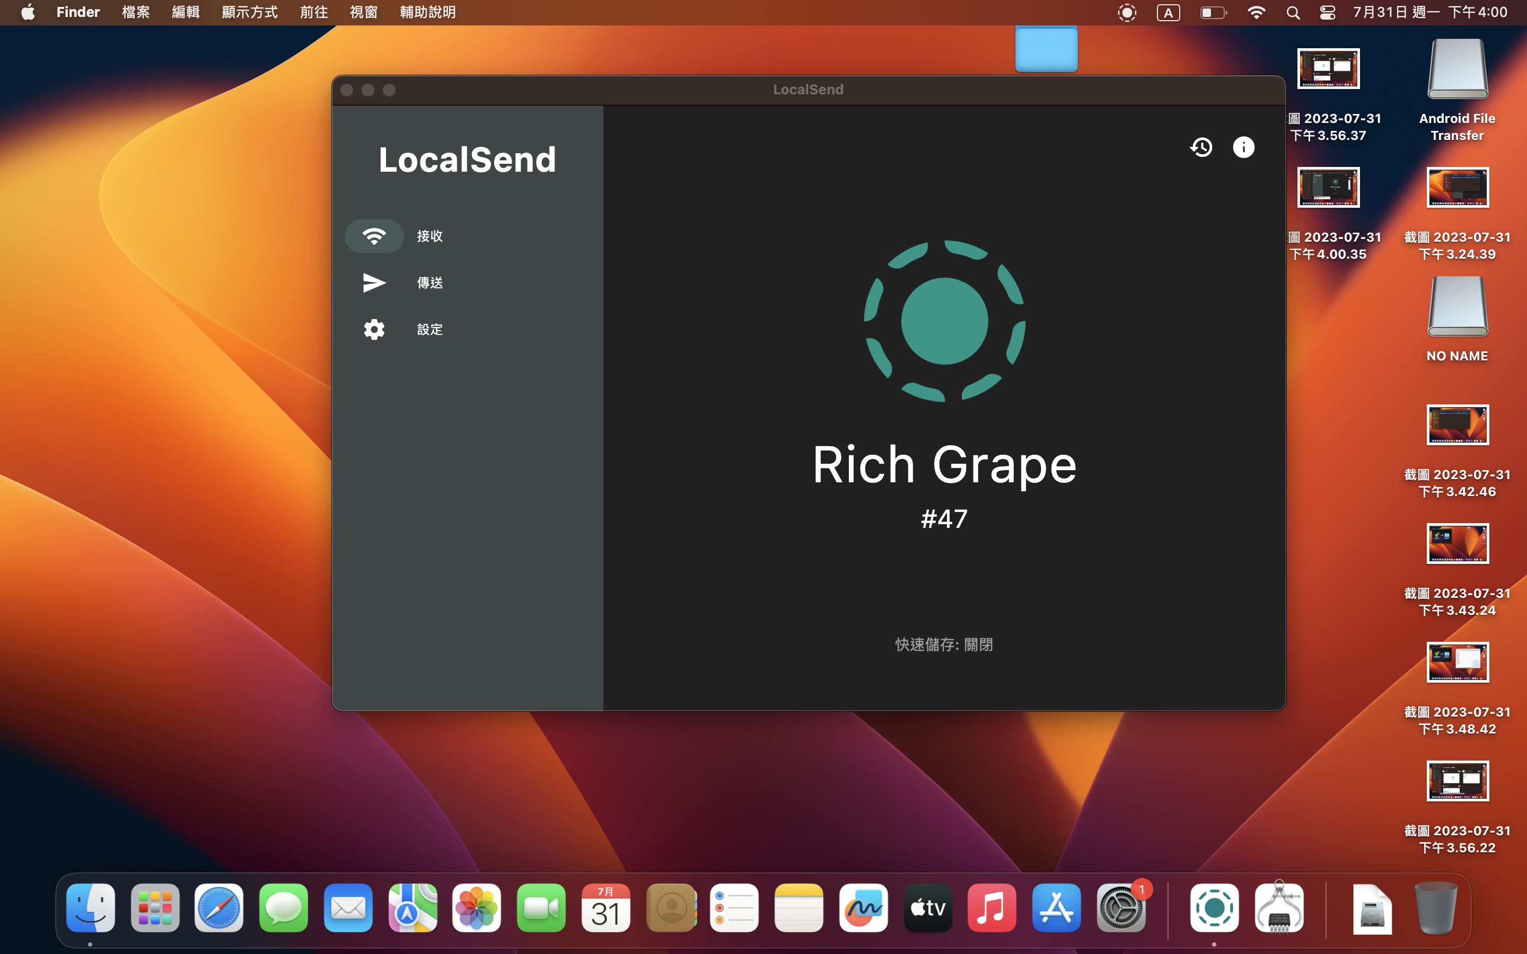Open Messages from the Dock
1527x954 pixels.
[x=283, y=908]
